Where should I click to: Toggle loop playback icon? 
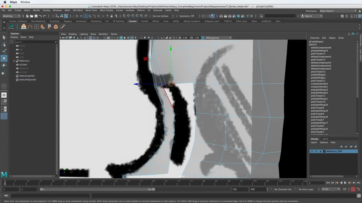coord(344,189)
